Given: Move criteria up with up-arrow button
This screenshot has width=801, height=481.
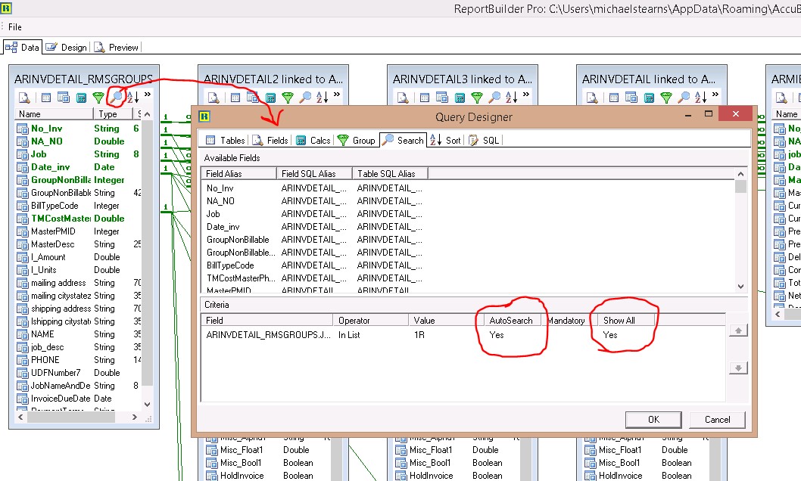Looking at the screenshot, I should [x=738, y=330].
